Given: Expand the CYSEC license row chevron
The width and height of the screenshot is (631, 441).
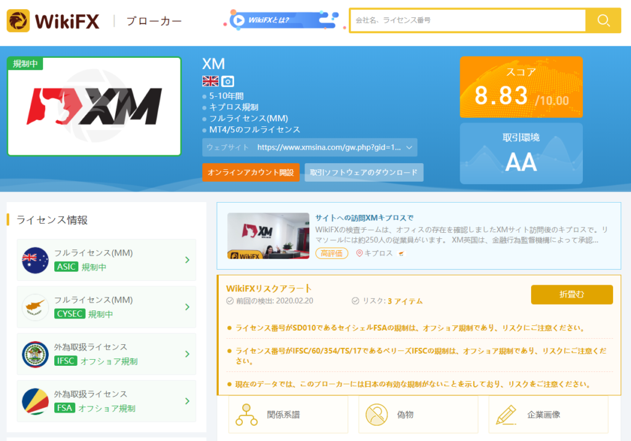Looking at the screenshot, I should coord(187,307).
